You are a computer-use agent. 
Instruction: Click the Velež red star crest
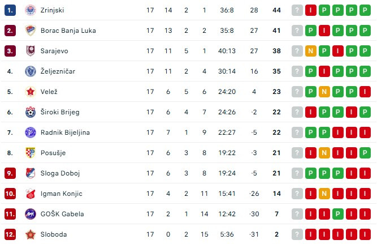(x=30, y=92)
